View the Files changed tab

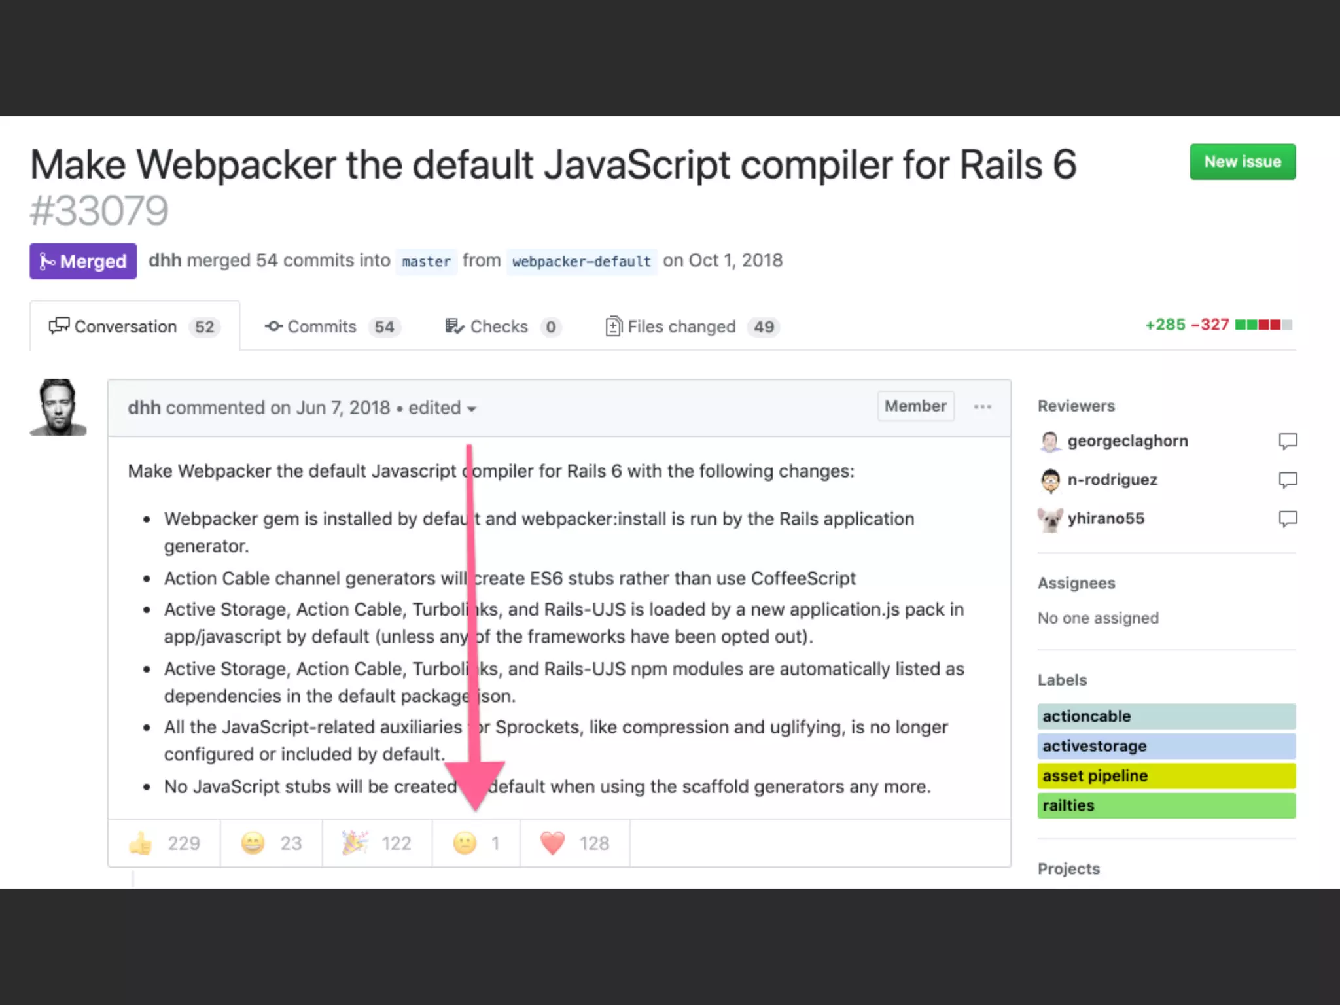(x=692, y=326)
